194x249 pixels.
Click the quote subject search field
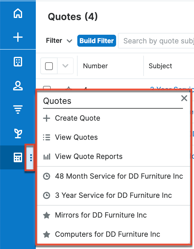[x=157, y=41]
